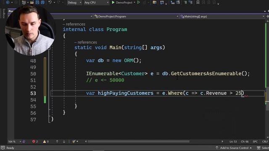Click the comment out selected lines icon
269x151 pixels.
point(185,3)
